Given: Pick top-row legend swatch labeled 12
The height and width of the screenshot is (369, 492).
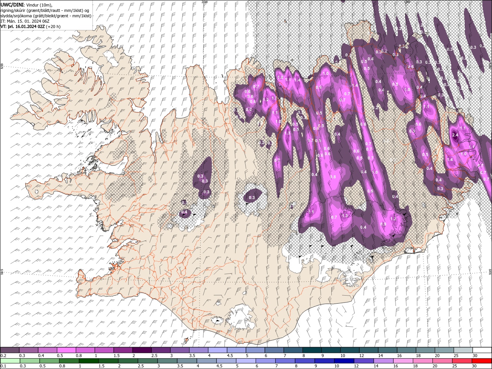Looking at the screenshot, I should click(x=369, y=350).
